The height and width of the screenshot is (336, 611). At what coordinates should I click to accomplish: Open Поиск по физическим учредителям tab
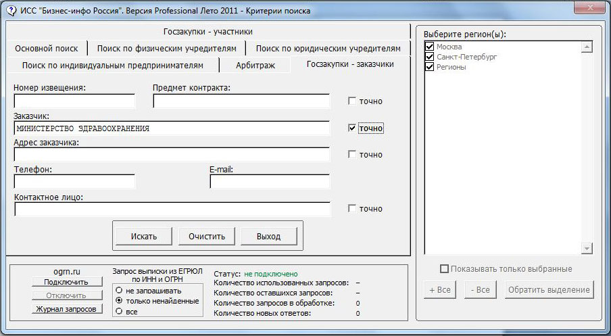click(x=166, y=48)
